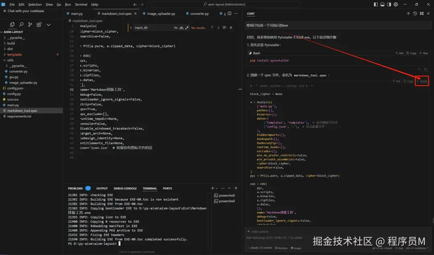Open the Extensions view icon

[39, 25]
